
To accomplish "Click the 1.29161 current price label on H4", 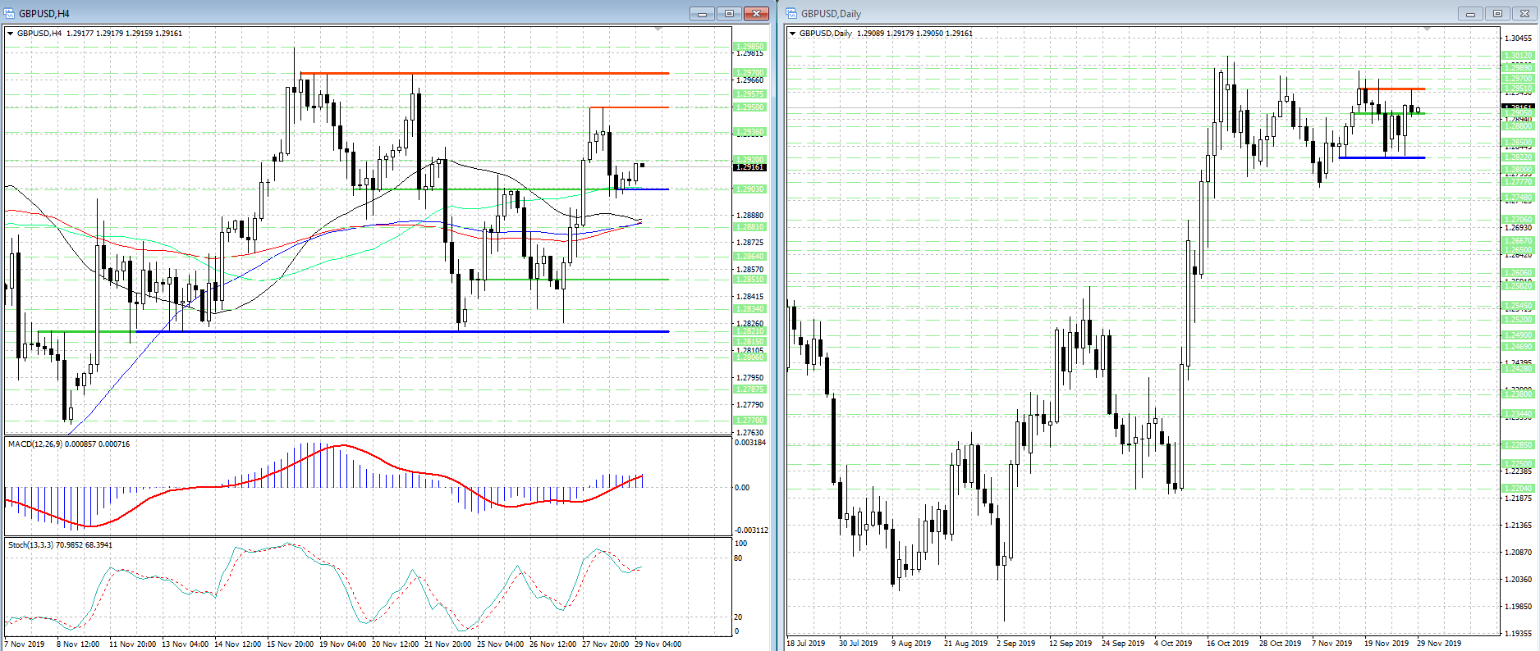I will (749, 167).
